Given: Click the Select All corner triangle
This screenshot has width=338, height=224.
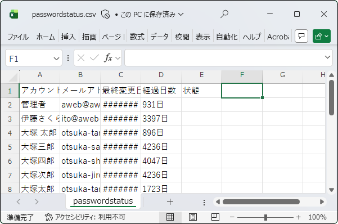Looking at the screenshot, I should coord(13,77).
